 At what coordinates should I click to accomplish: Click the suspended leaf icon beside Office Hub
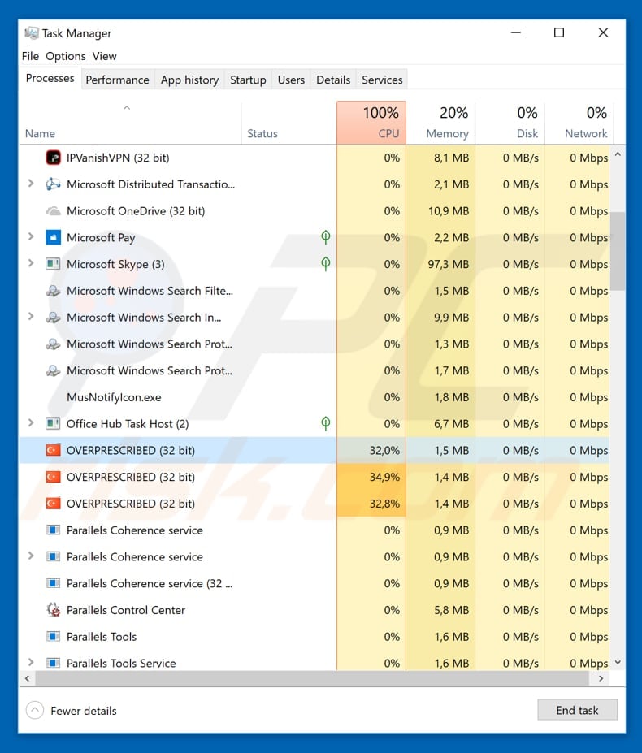(325, 423)
